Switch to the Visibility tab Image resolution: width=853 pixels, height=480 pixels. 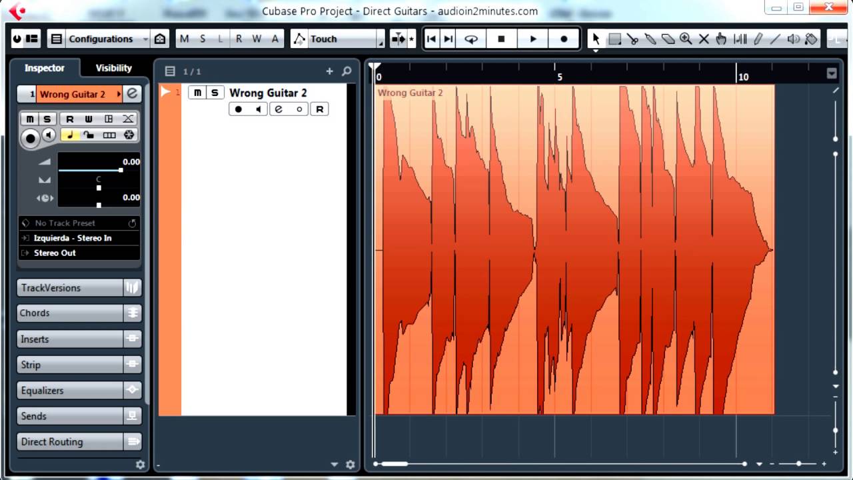[113, 68]
